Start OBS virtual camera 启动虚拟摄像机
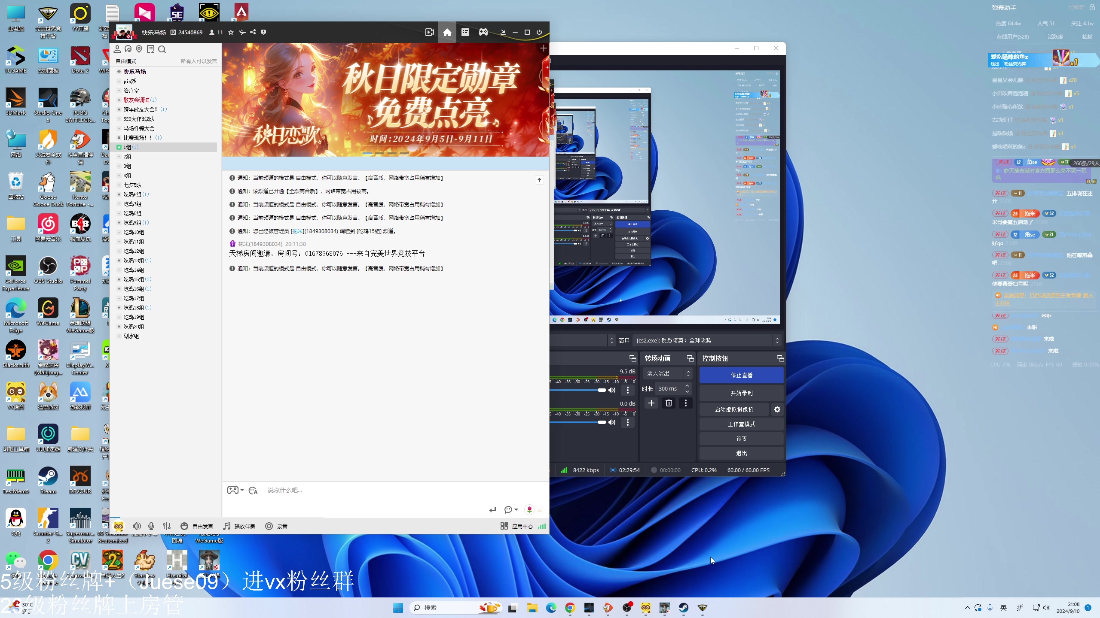The image size is (1100, 618). tap(734, 409)
